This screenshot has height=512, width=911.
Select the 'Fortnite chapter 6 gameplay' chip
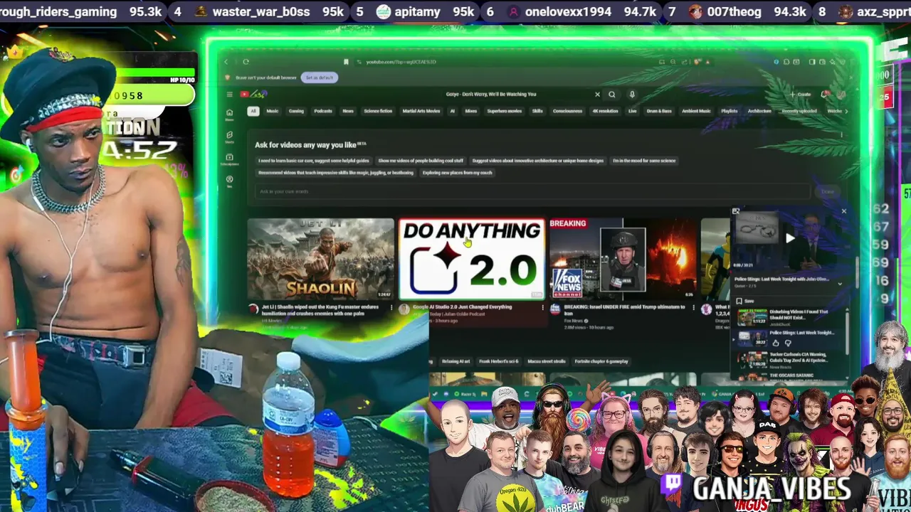[x=601, y=361]
